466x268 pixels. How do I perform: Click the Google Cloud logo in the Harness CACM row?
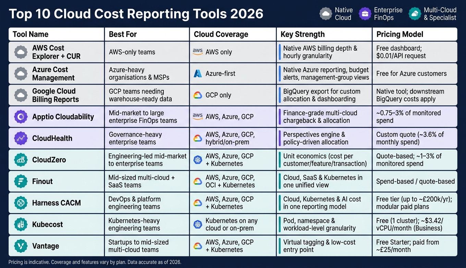coord(198,203)
